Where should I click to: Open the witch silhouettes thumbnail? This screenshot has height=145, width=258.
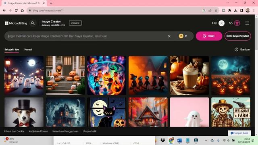[148, 75]
